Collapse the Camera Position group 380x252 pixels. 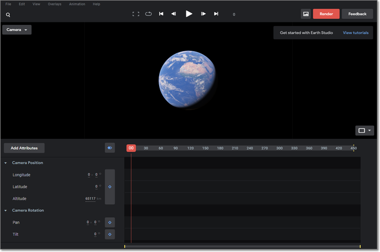click(6, 163)
